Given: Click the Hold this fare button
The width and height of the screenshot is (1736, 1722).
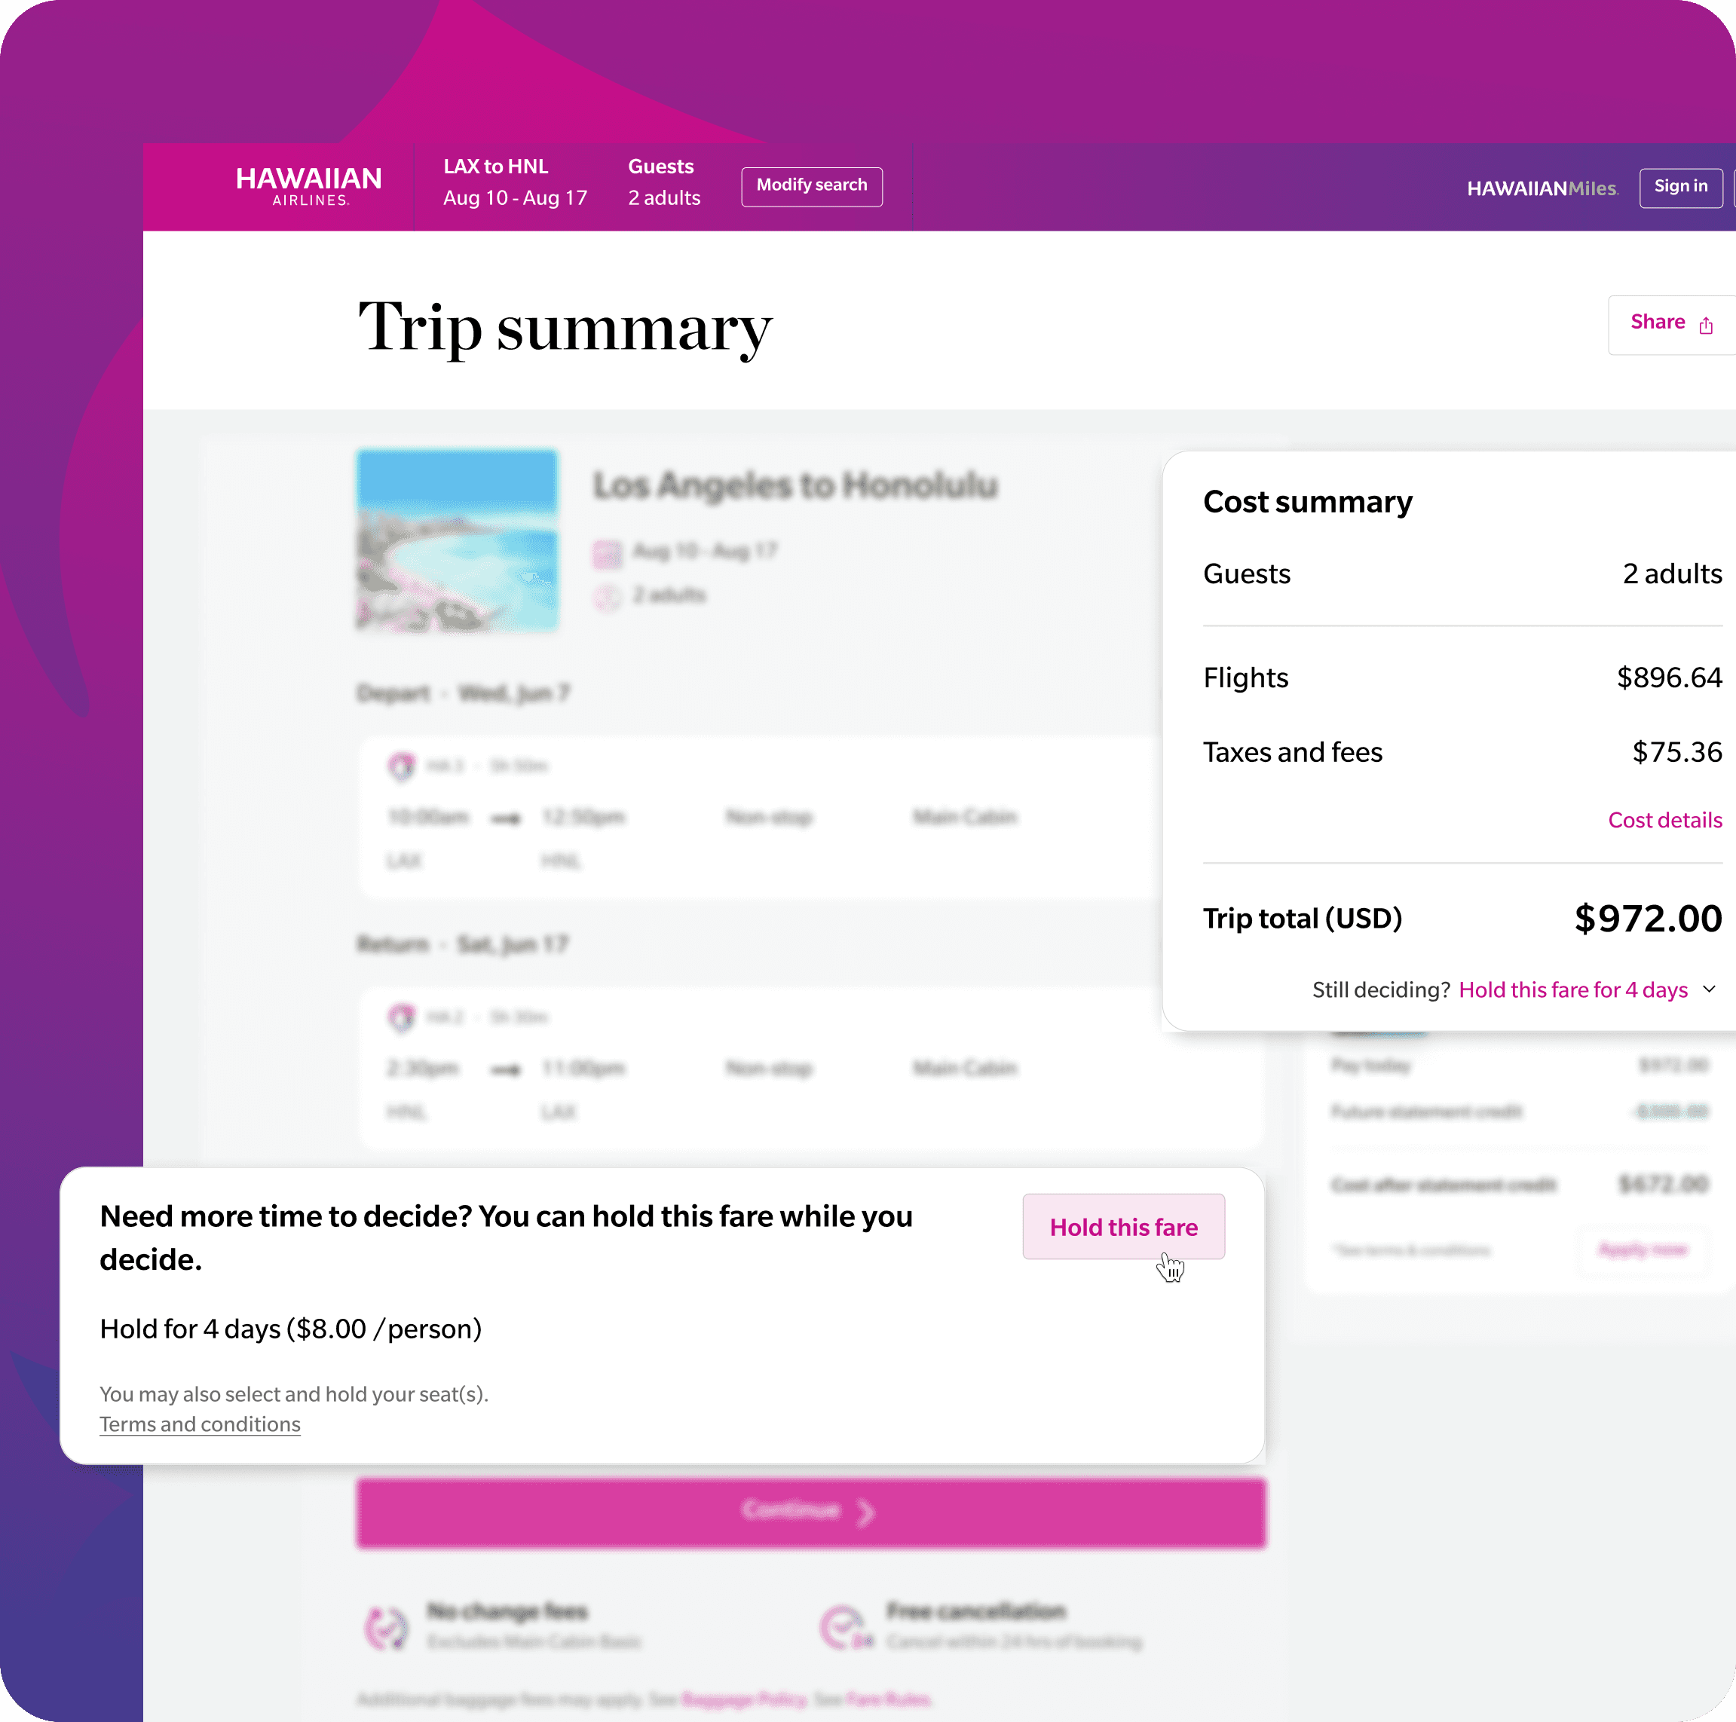Looking at the screenshot, I should [x=1122, y=1227].
